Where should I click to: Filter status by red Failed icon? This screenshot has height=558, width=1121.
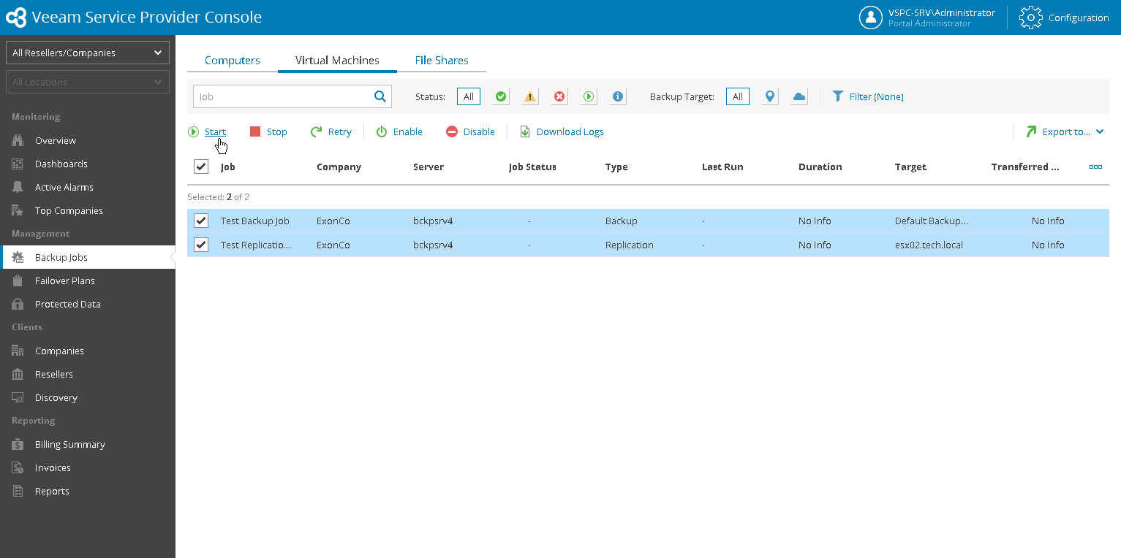[559, 96]
